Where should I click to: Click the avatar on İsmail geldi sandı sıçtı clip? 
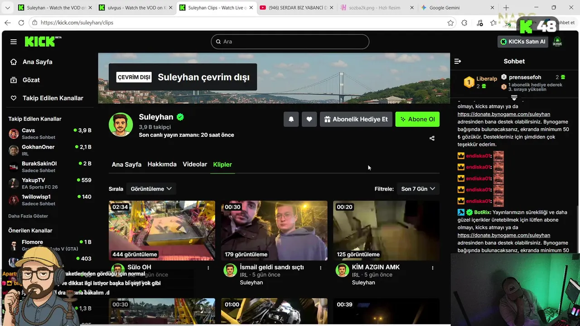click(230, 270)
